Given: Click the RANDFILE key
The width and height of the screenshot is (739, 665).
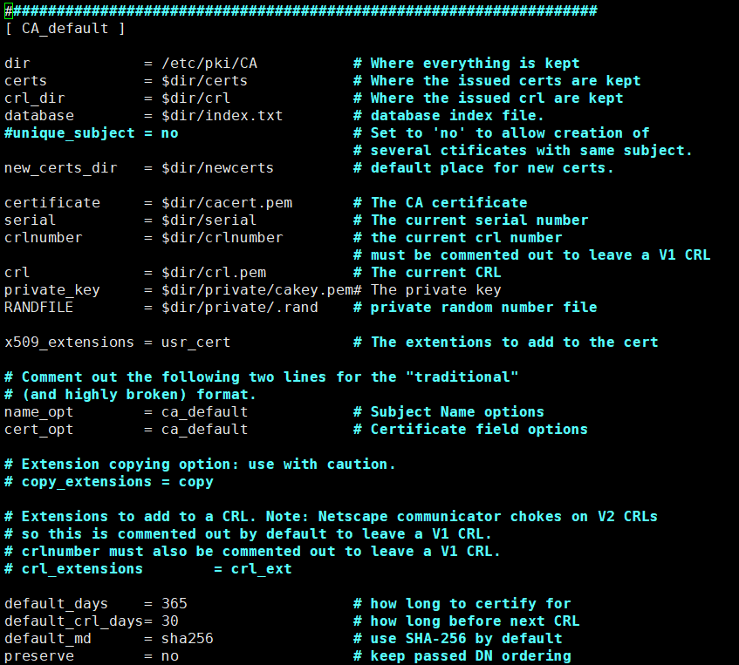Looking at the screenshot, I should click(38, 308).
